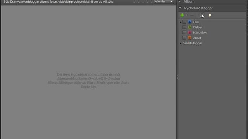The height and width of the screenshot is (139, 248).
Task: Tick the checkbox next to Händelser
Action: point(184,32)
